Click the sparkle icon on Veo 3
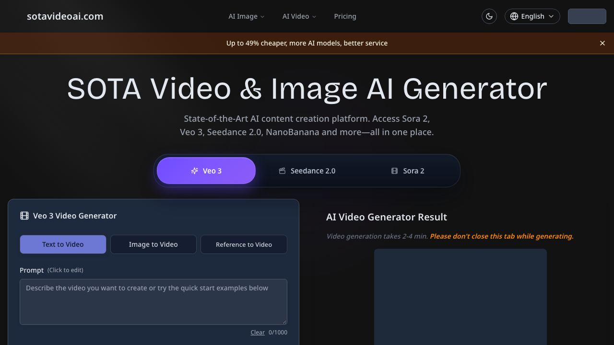Viewport: 614px width, 345px height. (194, 171)
